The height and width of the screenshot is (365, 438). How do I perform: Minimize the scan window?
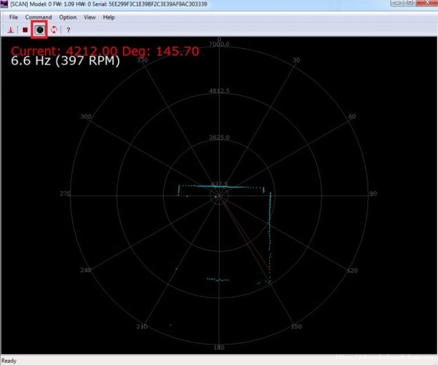click(x=397, y=3)
